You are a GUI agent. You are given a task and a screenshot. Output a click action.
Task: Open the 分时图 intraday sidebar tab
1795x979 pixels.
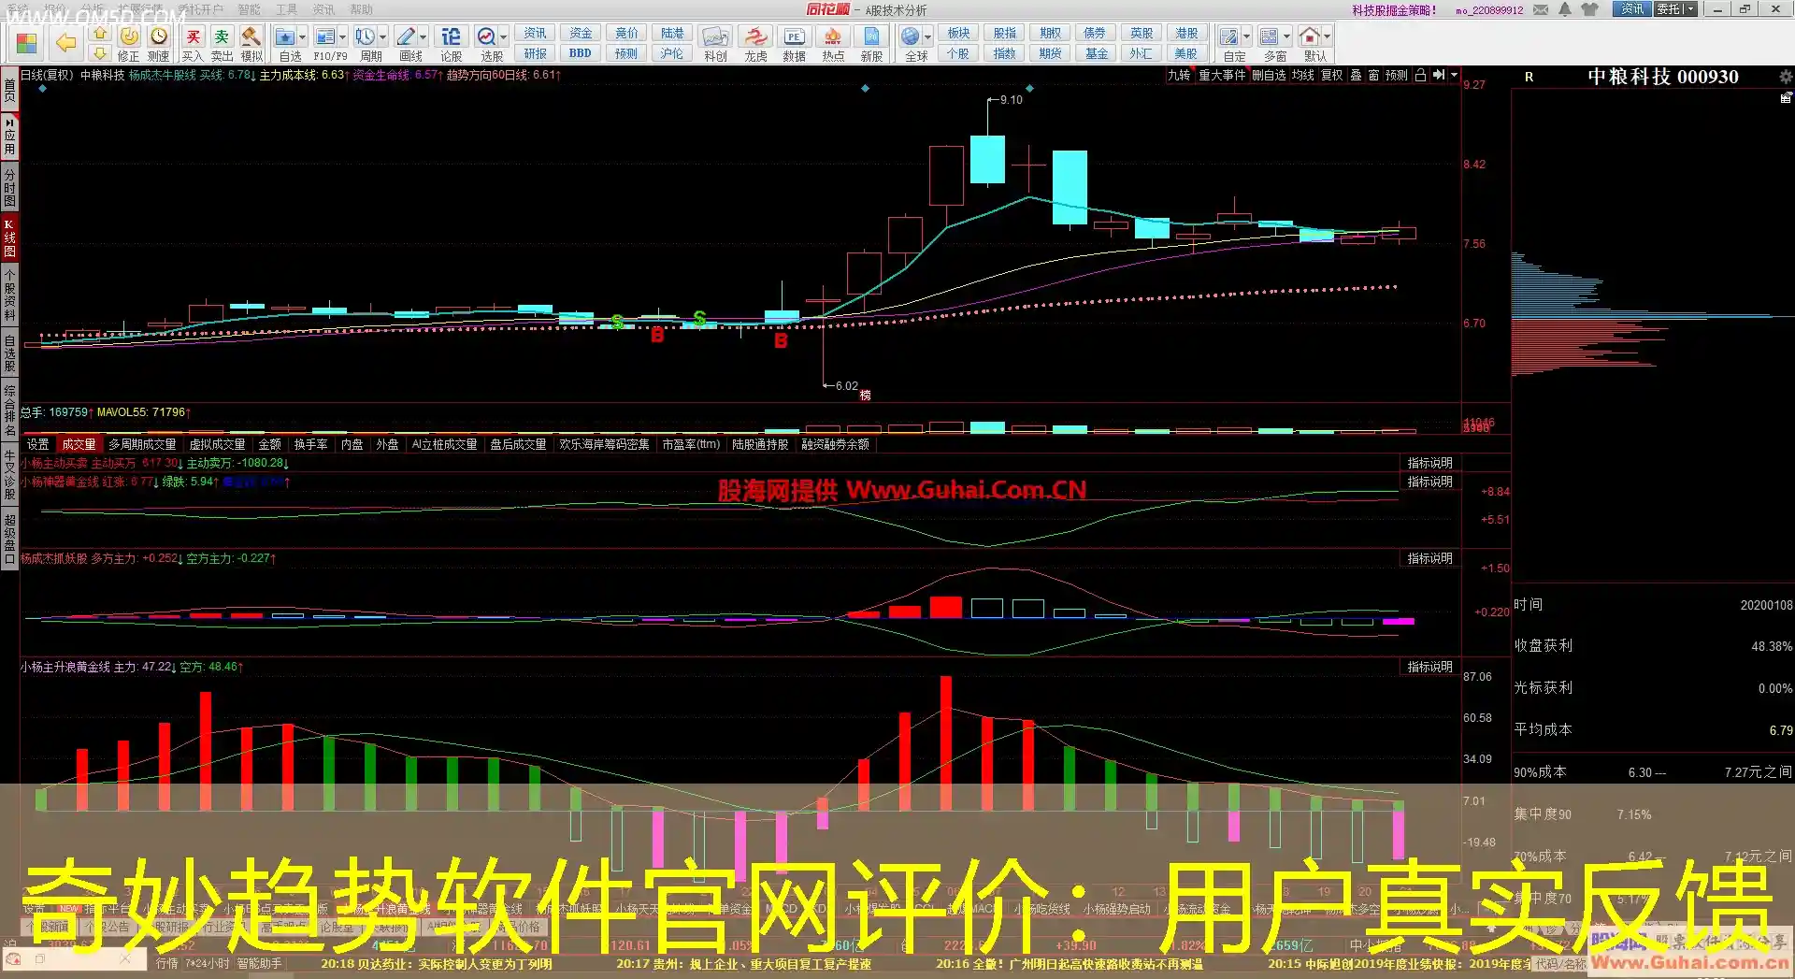click(9, 187)
